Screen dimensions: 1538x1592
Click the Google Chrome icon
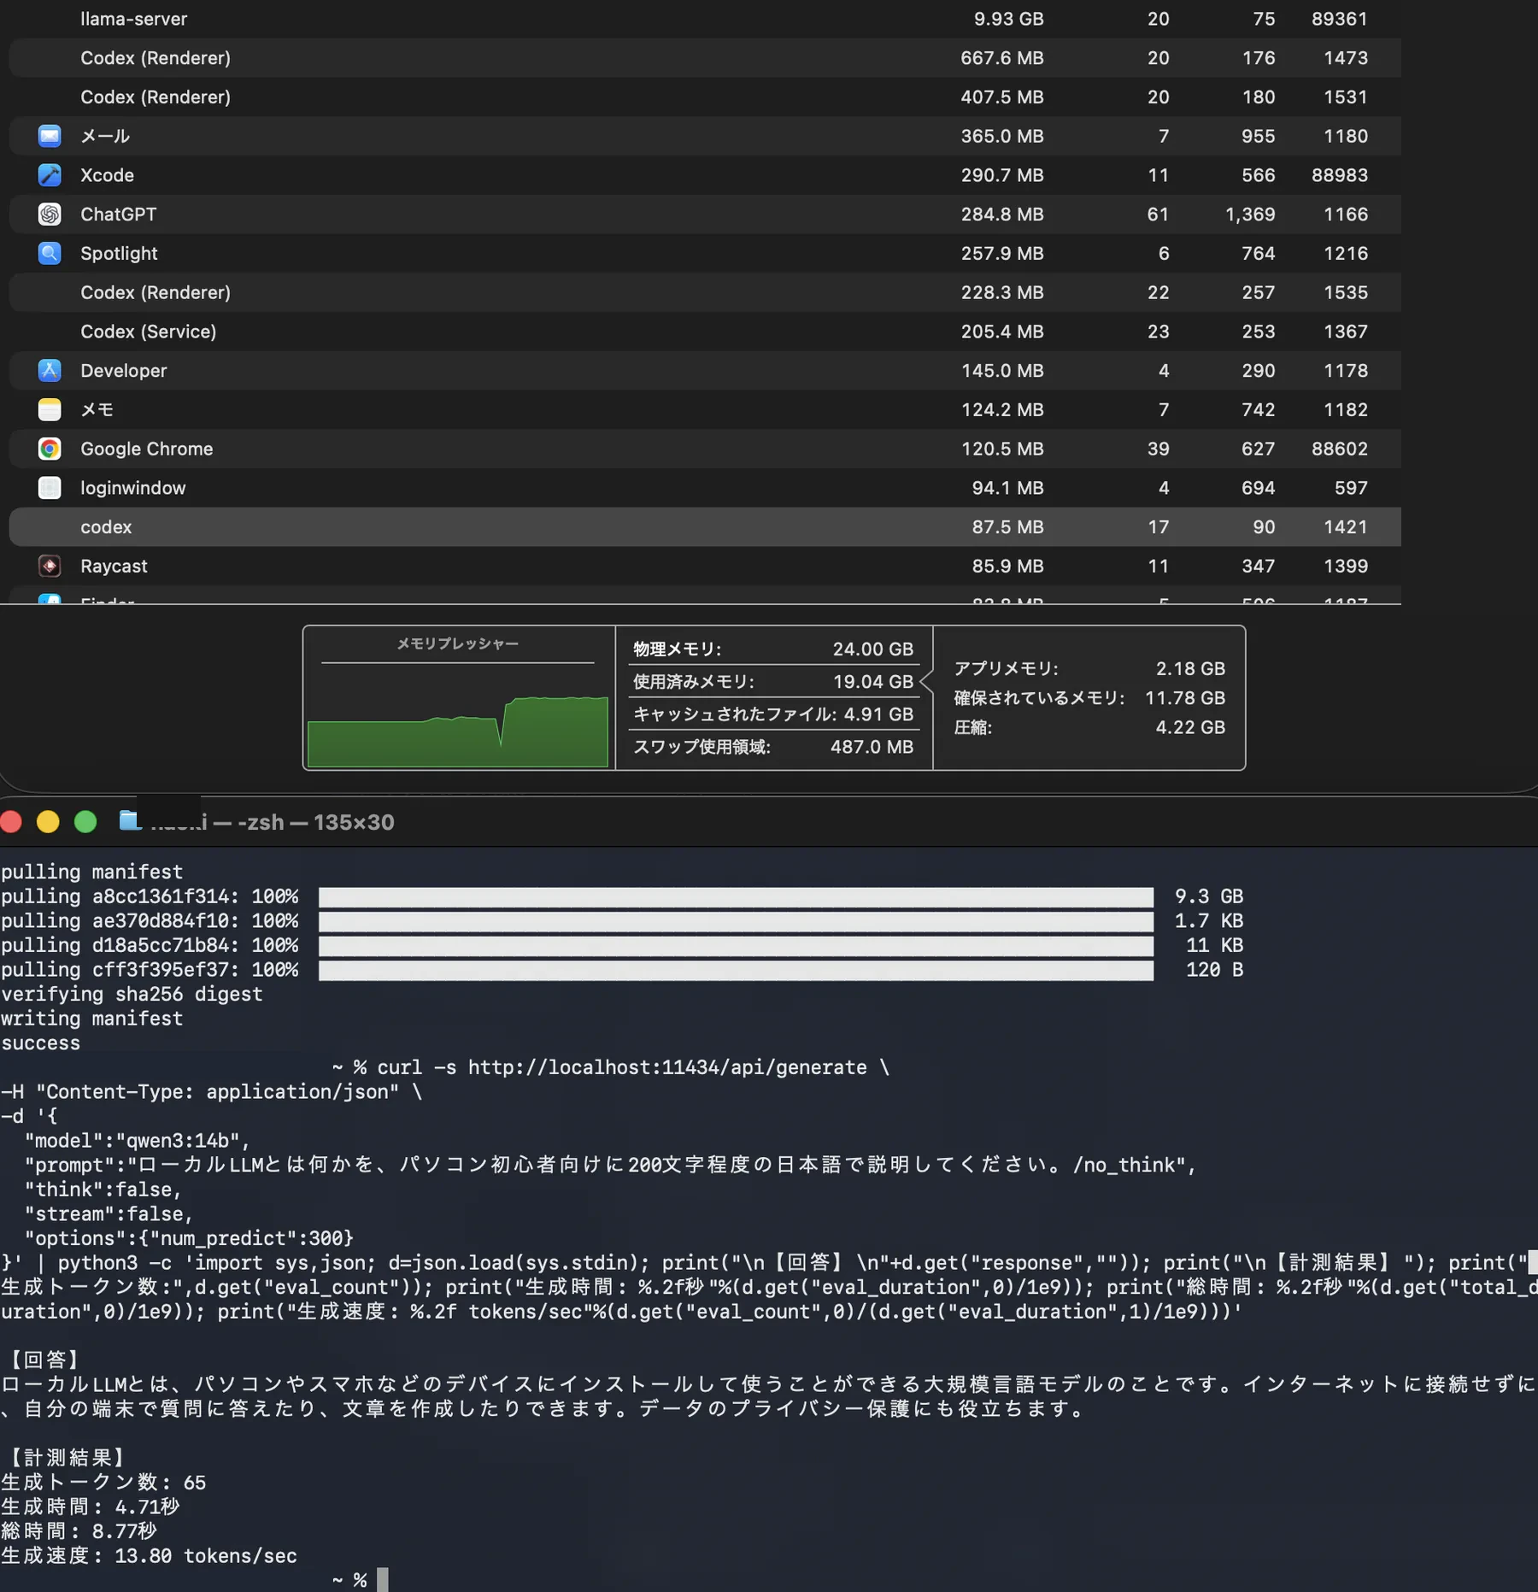[x=50, y=449]
